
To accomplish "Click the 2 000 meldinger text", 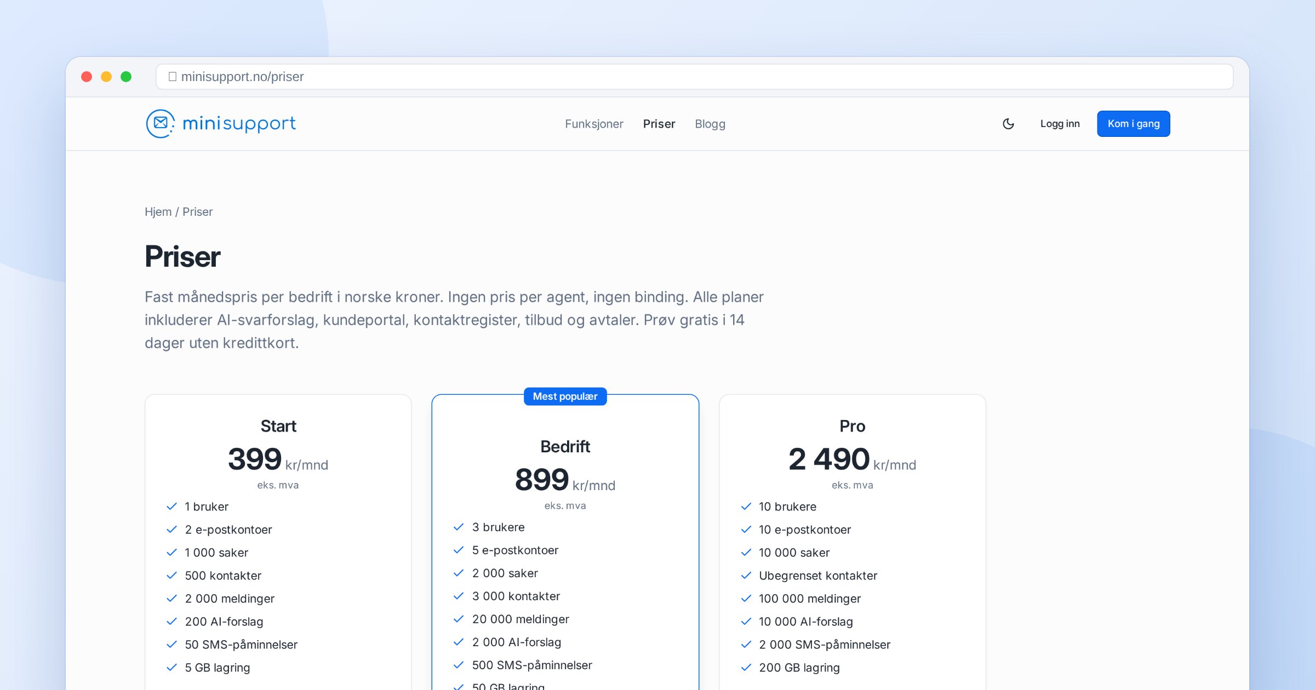I will (230, 599).
